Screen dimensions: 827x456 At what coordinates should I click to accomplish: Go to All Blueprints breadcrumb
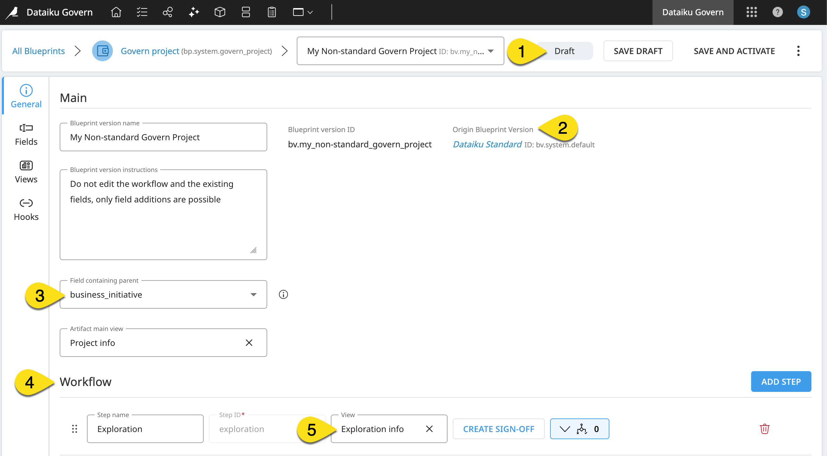(39, 51)
